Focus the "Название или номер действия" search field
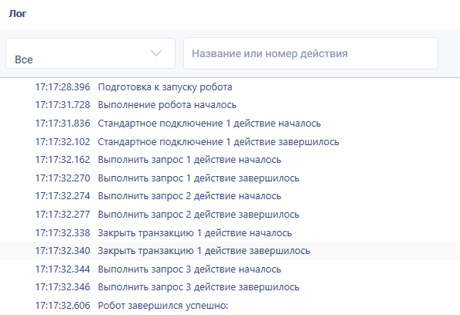Viewport: 460px width, 315px height. (311, 53)
